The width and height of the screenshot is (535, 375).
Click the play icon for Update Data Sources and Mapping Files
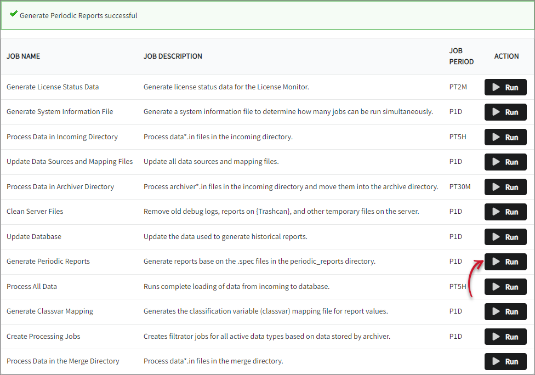coord(497,162)
